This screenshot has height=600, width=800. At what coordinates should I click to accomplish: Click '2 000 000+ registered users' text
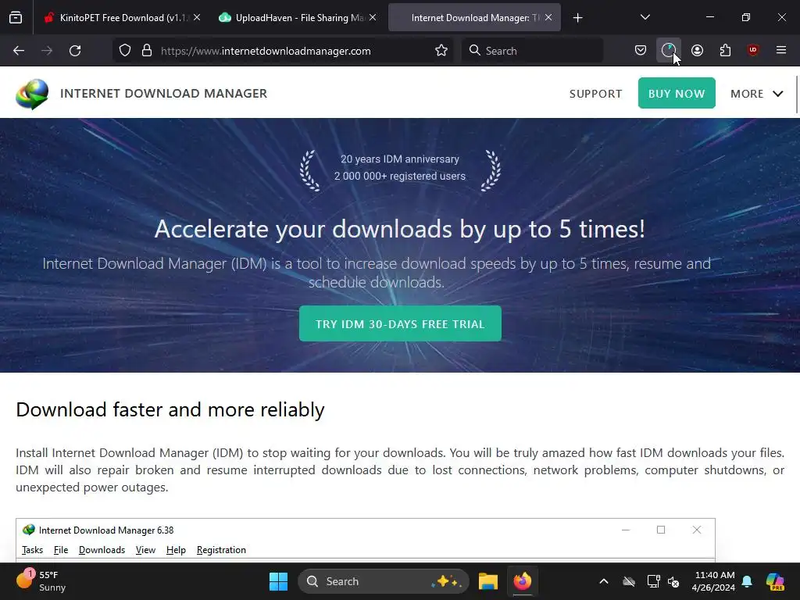[x=400, y=176]
